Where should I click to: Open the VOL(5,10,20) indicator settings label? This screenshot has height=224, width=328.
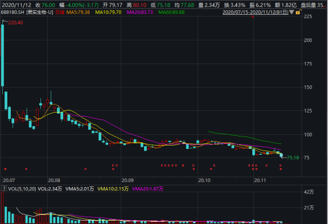[x=22, y=189]
